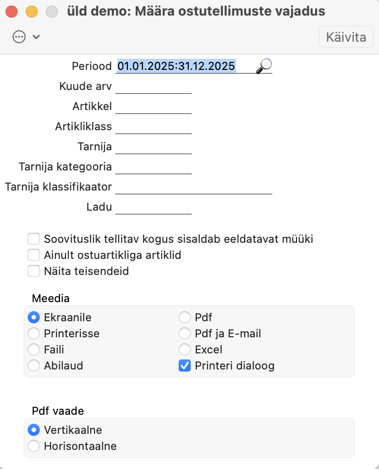Choose Pdf output radio button

(185, 317)
